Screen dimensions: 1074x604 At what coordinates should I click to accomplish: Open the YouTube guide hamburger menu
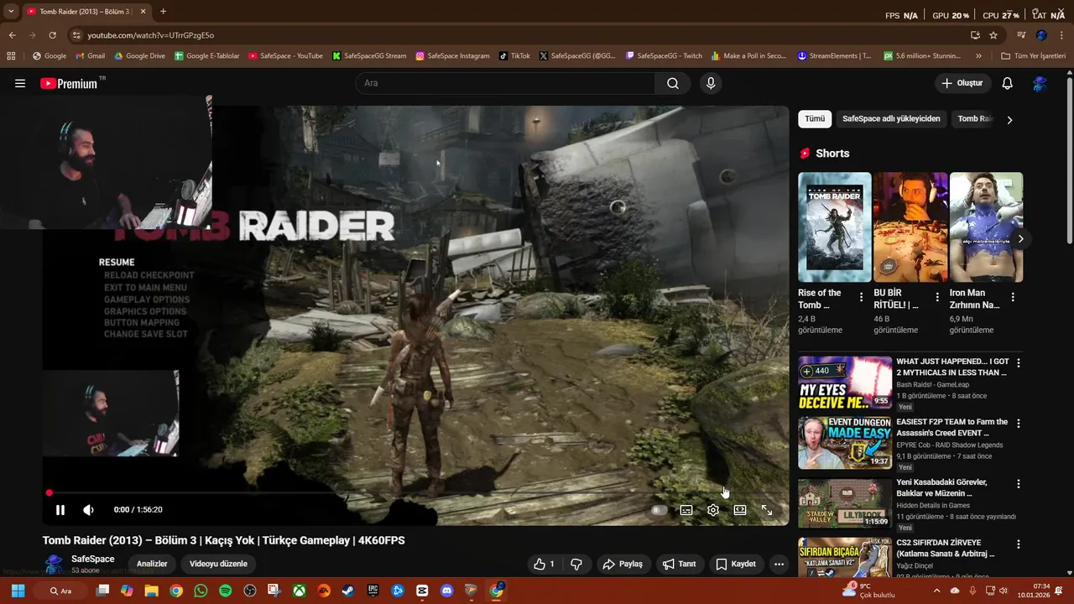click(x=20, y=83)
